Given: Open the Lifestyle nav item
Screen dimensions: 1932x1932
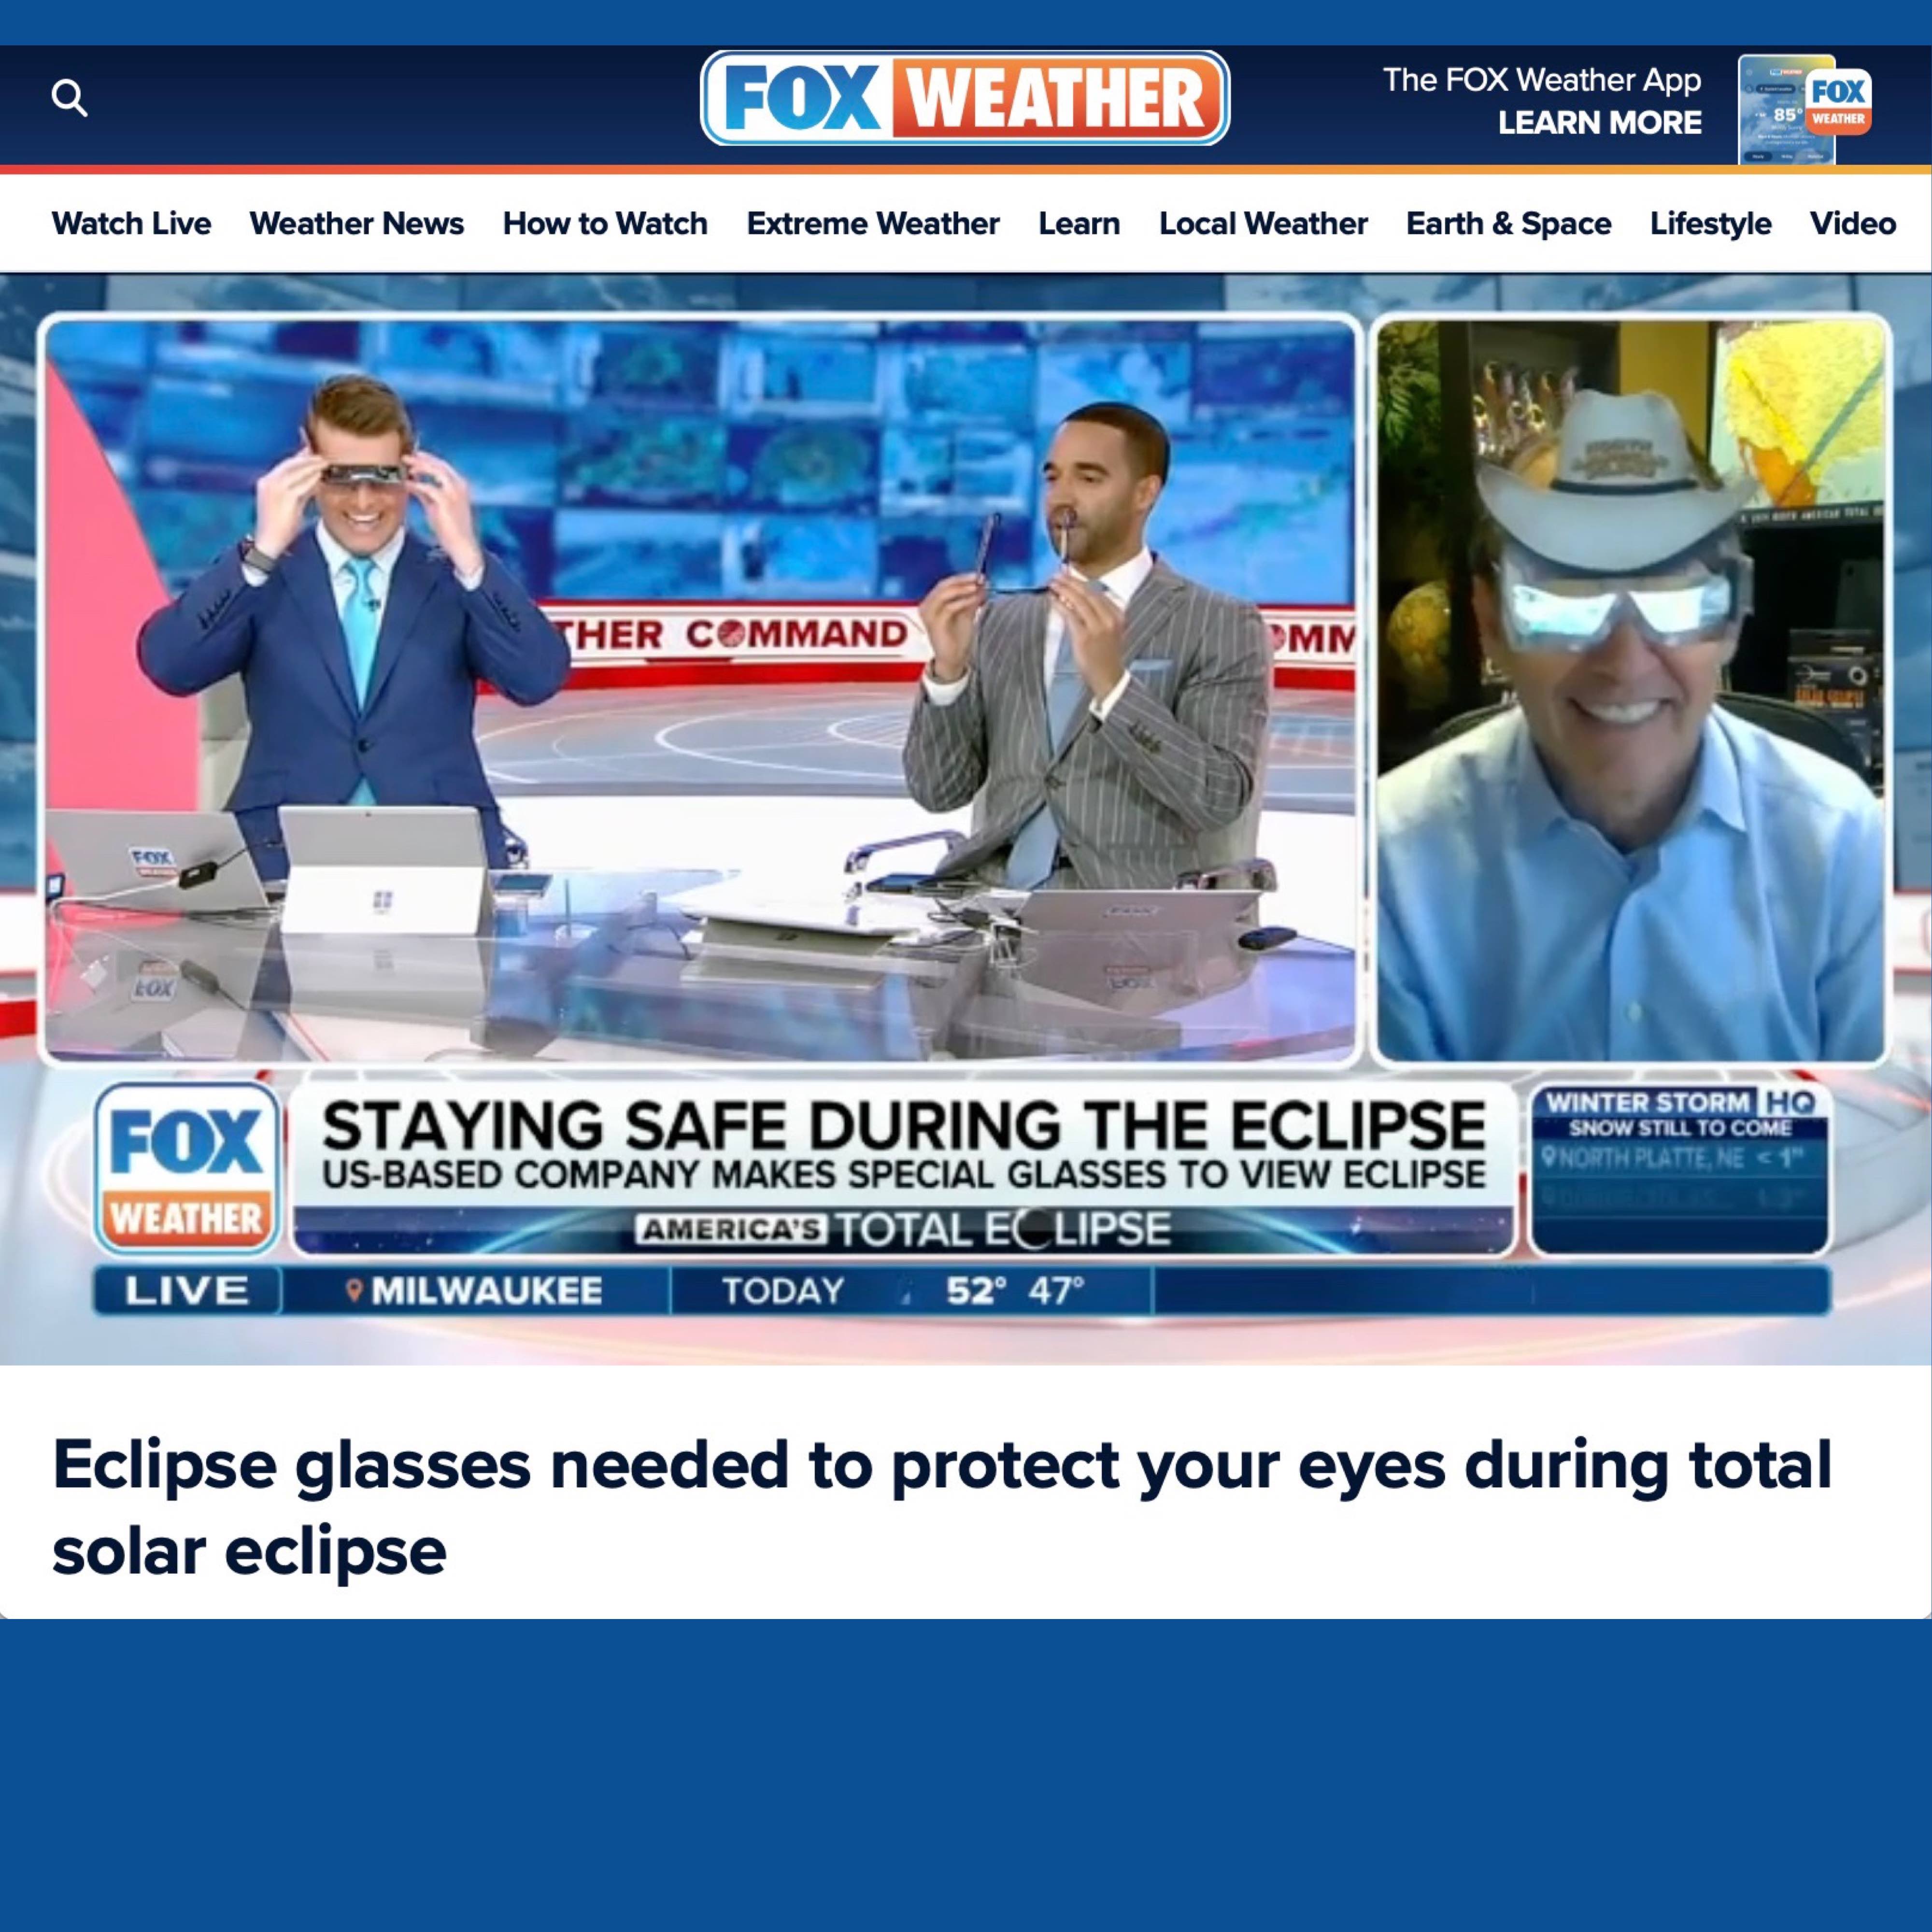Looking at the screenshot, I should pyautogui.click(x=1710, y=223).
